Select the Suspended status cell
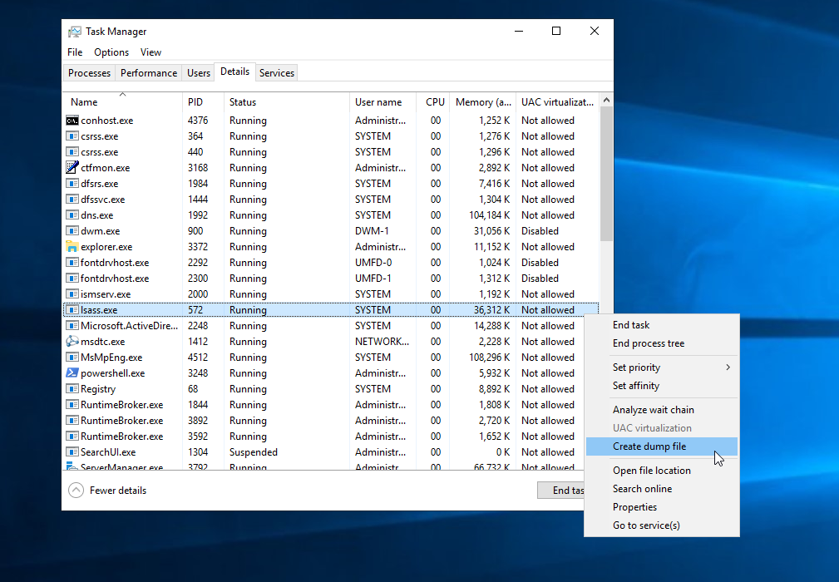 253,452
